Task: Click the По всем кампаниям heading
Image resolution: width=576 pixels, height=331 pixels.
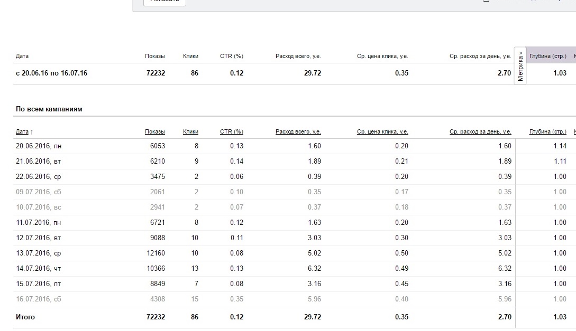Action: tap(49, 109)
